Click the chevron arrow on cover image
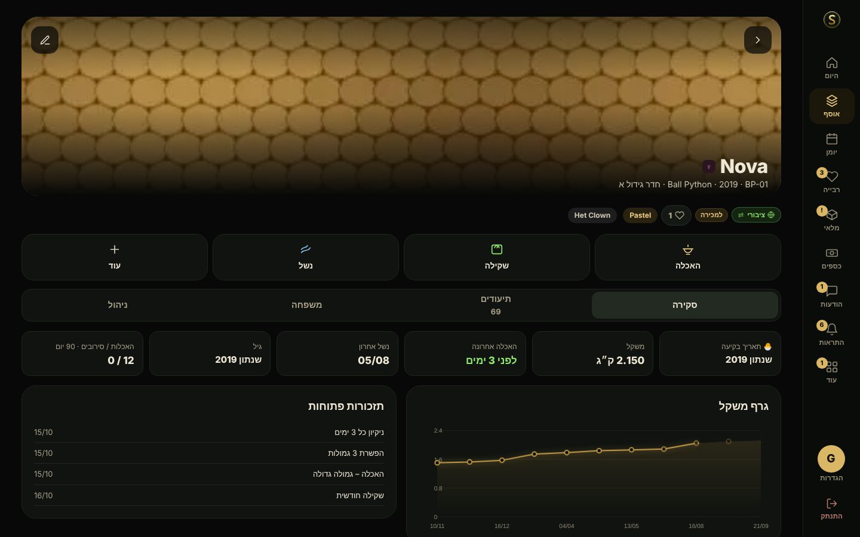Screen dimensions: 860x537 pyautogui.click(x=758, y=40)
